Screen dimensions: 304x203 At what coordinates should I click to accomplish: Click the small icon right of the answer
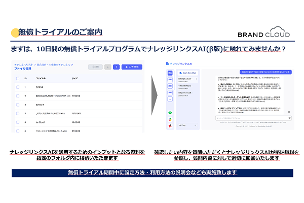(289, 112)
